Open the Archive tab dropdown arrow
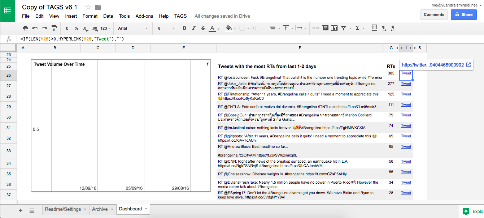Viewport: 484px width, 218px height. [112, 209]
